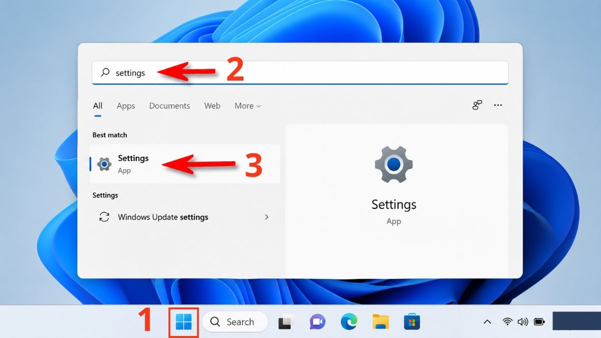Click the battery icon in the tray
This screenshot has height=338, width=601.
click(539, 321)
